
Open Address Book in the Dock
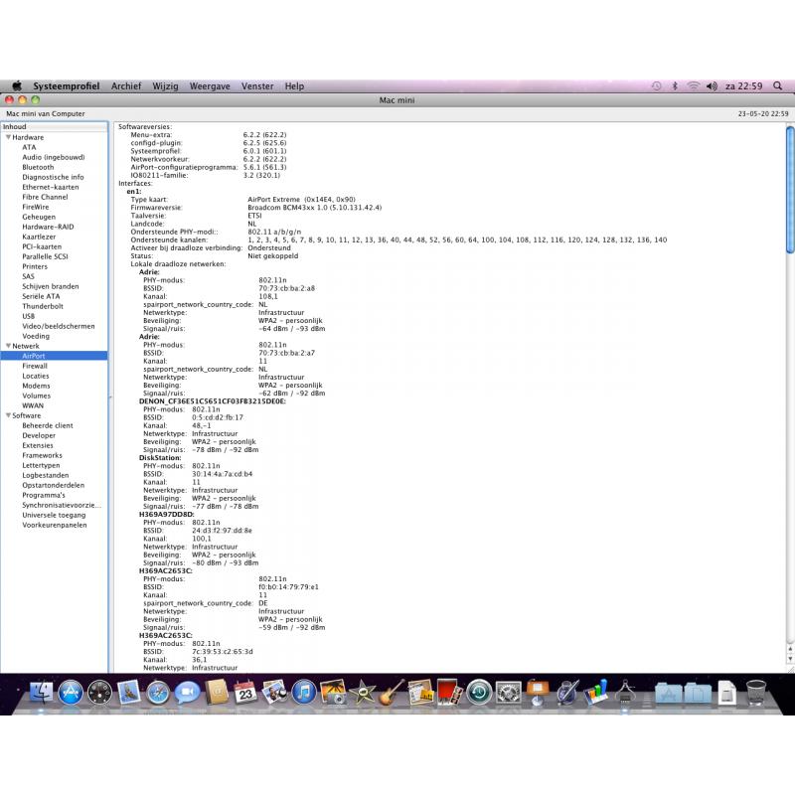[x=217, y=692]
